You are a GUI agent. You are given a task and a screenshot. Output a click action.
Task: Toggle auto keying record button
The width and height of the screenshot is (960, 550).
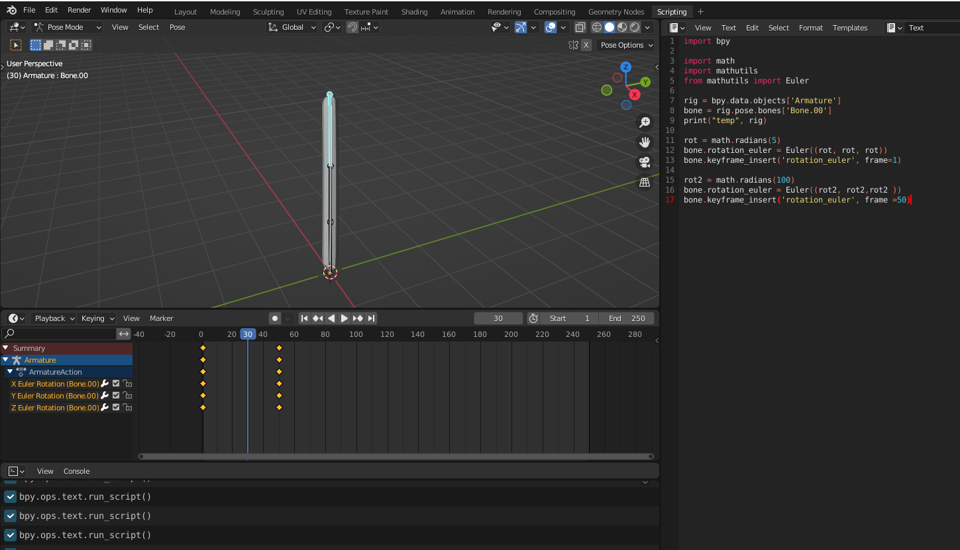(x=275, y=318)
